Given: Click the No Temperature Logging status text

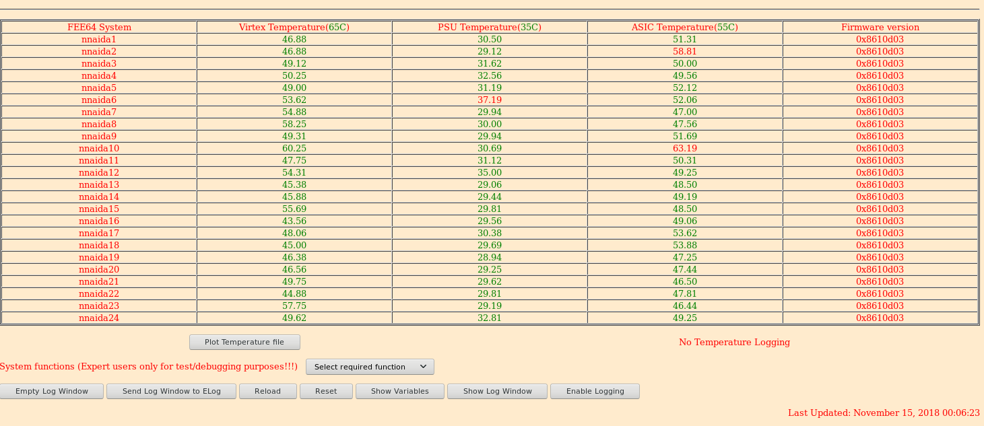Looking at the screenshot, I should pos(734,343).
